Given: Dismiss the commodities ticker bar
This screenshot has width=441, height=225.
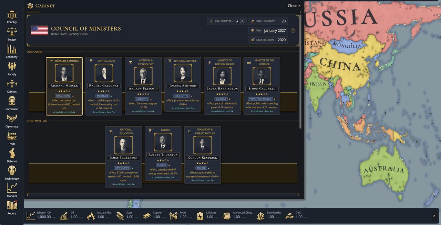Looking at the screenshot, I should (x=434, y=216).
